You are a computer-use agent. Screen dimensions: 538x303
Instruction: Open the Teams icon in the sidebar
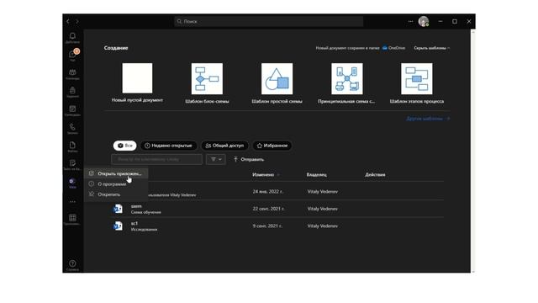(x=72, y=73)
